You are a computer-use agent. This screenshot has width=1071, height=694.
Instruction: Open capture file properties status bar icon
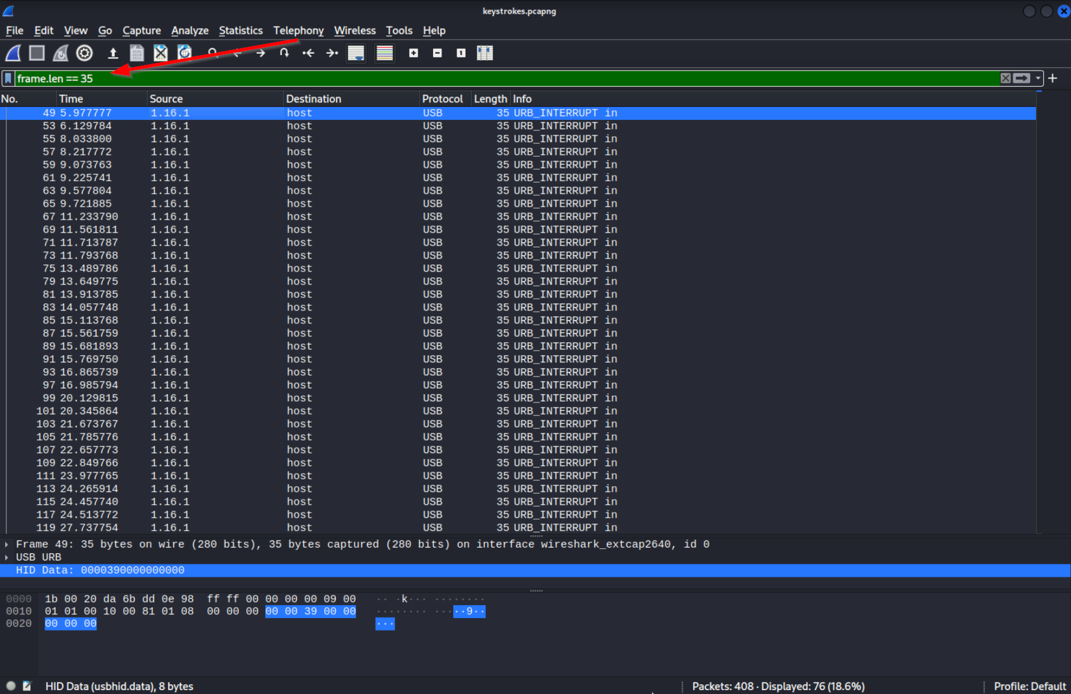[27, 686]
